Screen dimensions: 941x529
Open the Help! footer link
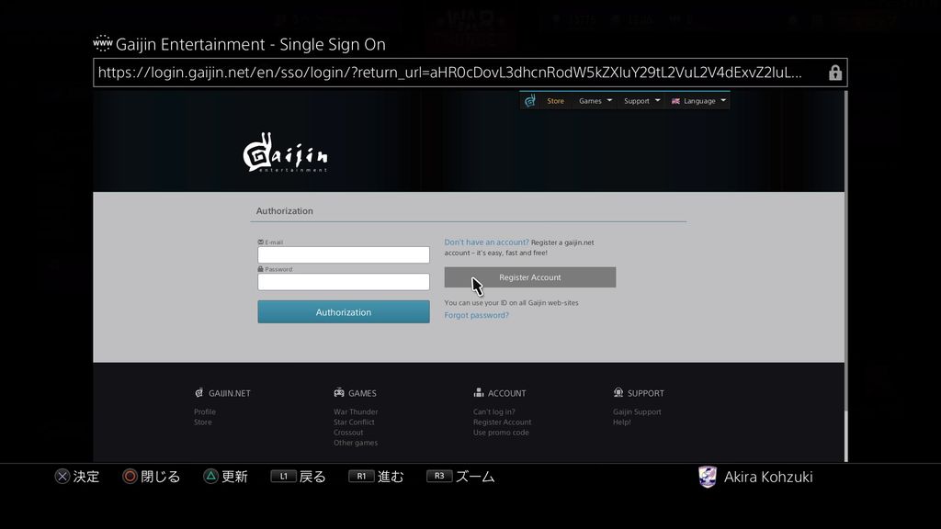pyautogui.click(x=622, y=422)
